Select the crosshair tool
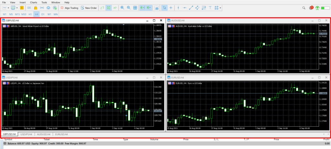The image size is (331, 149). 171,8
